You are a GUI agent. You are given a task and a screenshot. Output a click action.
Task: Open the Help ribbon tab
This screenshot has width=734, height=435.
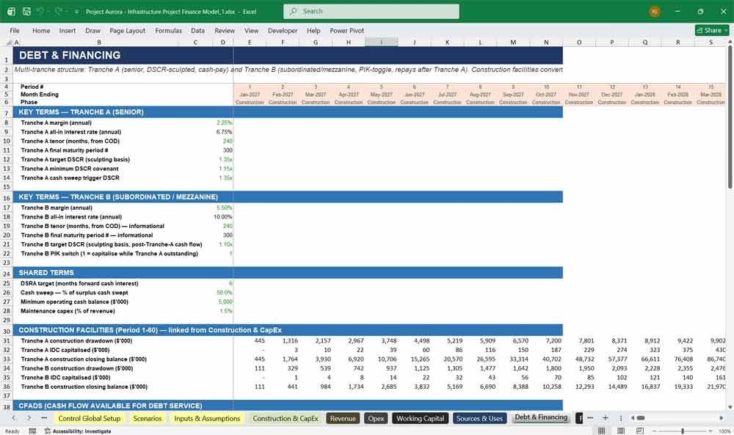313,30
